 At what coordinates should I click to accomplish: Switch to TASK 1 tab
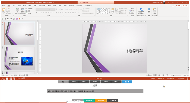pyautogui.click(x=74, y=82)
